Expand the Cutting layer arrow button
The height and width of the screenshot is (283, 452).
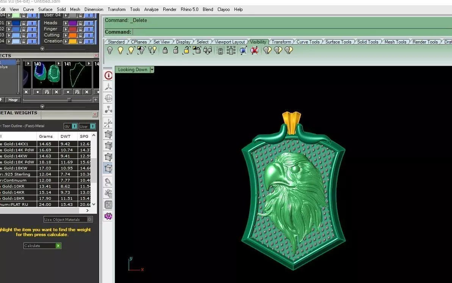point(66,35)
